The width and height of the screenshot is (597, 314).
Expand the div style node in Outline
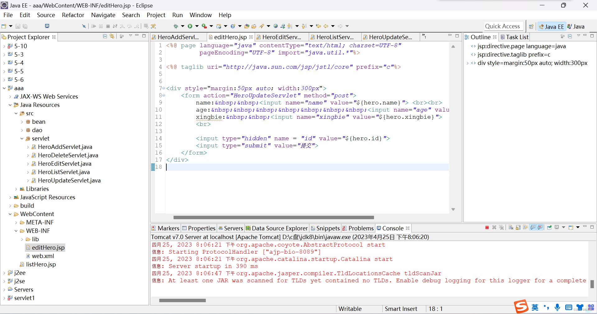point(467,63)
